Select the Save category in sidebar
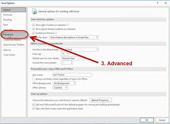Viewport: 170px width, 124px height. pyautogui.click(x=5, y=25)
